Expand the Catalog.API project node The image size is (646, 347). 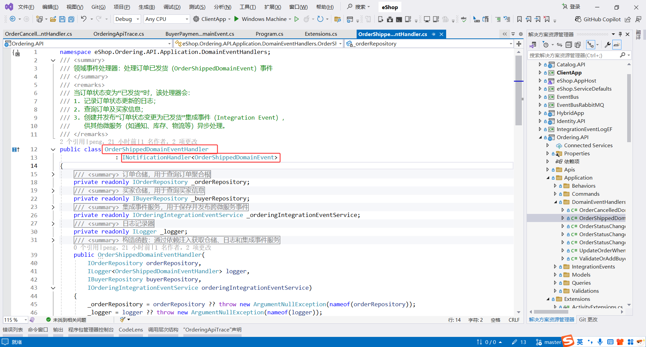click(x=540, y=64)
